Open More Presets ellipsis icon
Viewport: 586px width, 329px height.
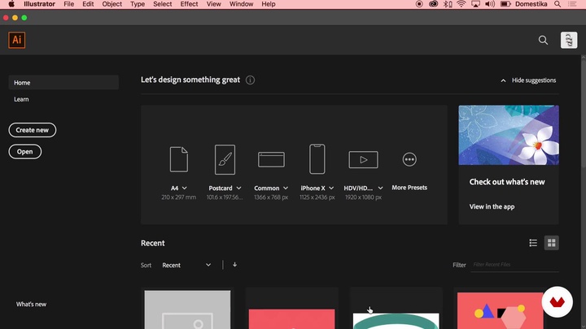pos(409,159)
